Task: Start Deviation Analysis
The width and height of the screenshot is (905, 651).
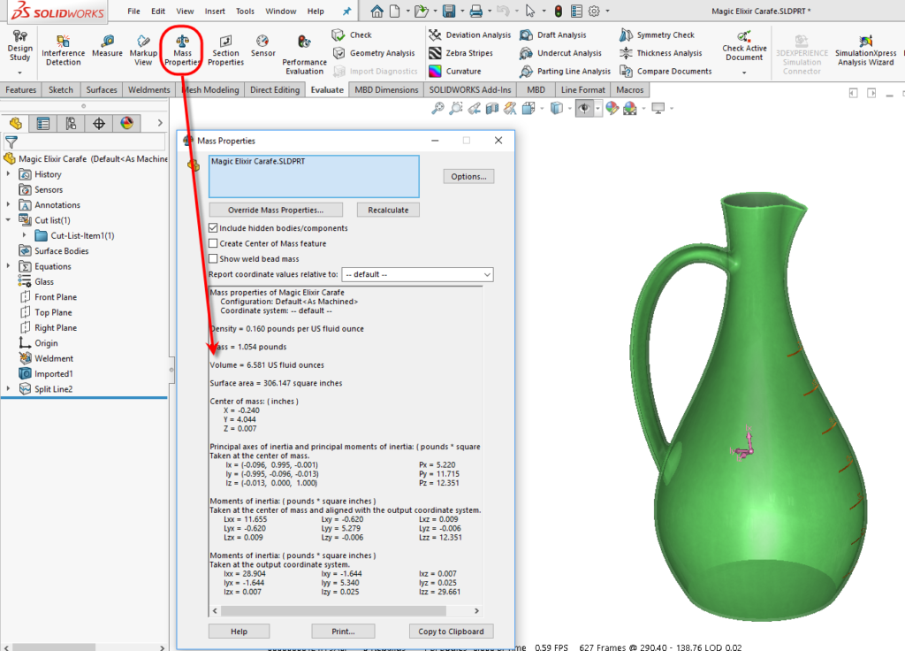Action: coord(470,34)
